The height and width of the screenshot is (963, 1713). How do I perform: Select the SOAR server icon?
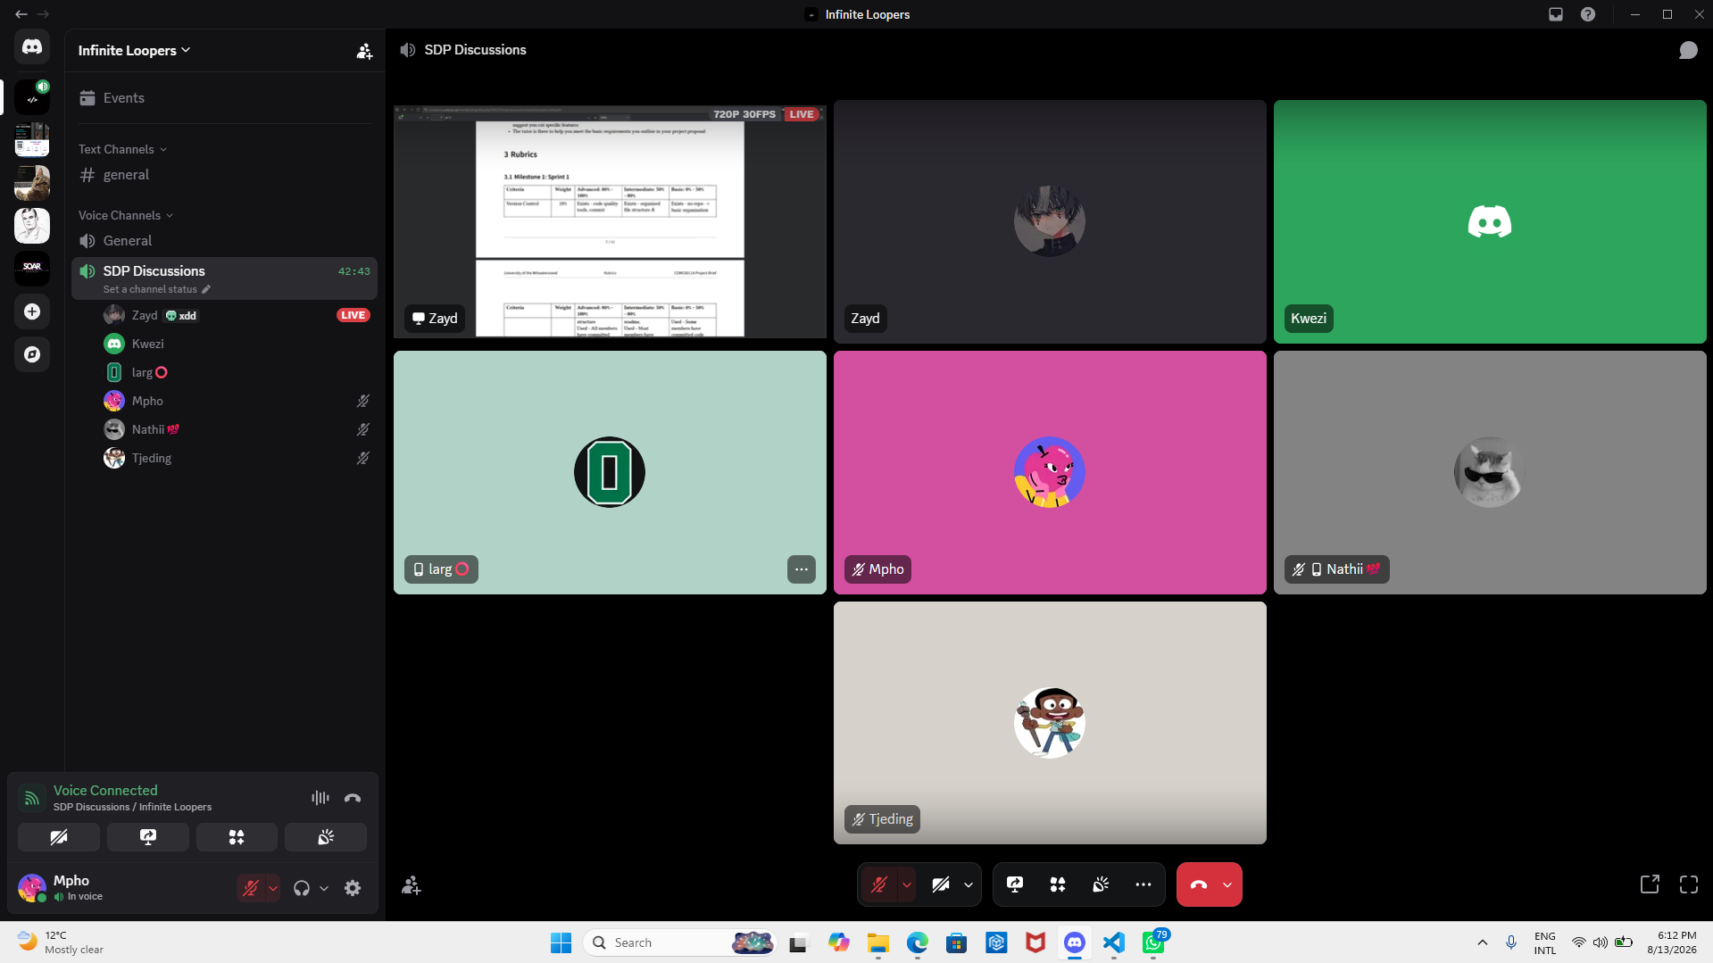(x=32, y=269)
